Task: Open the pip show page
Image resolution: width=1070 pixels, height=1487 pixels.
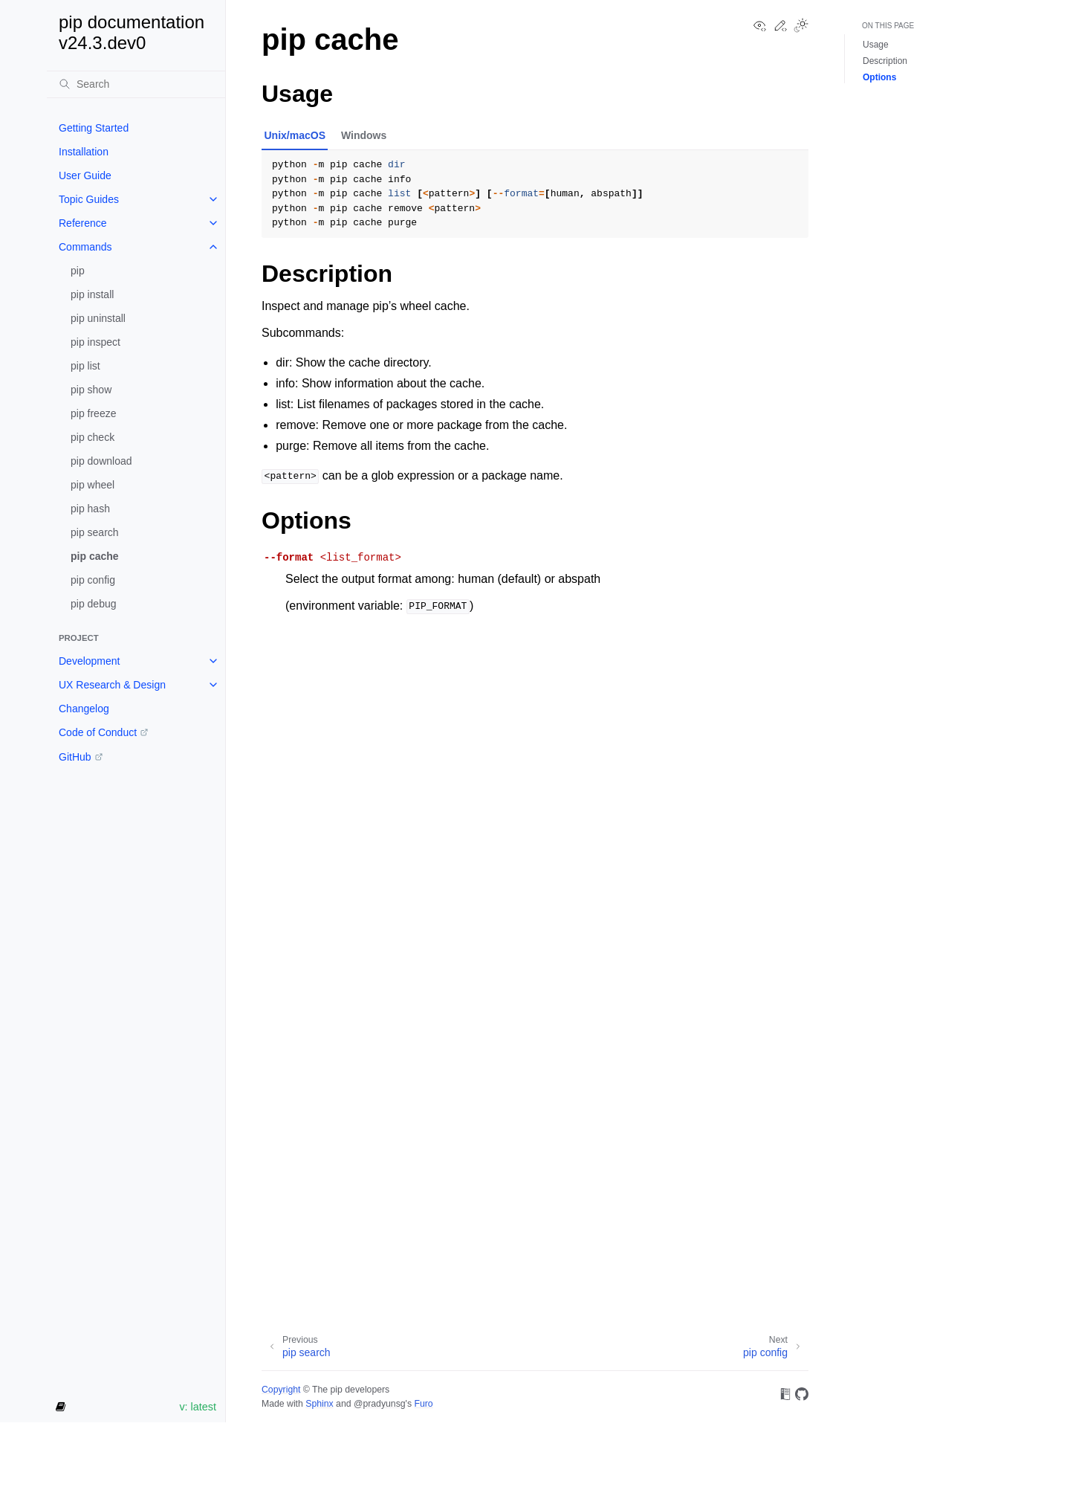Action: [91, 390]
